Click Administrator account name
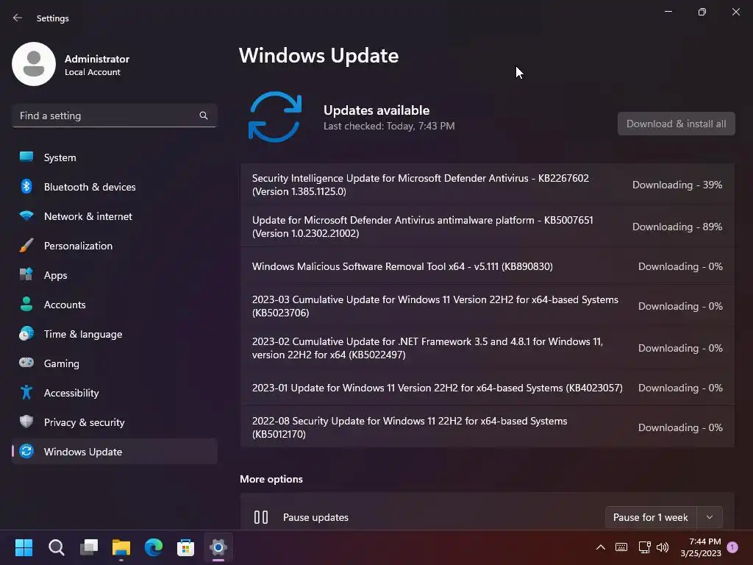 click(97, 59)
